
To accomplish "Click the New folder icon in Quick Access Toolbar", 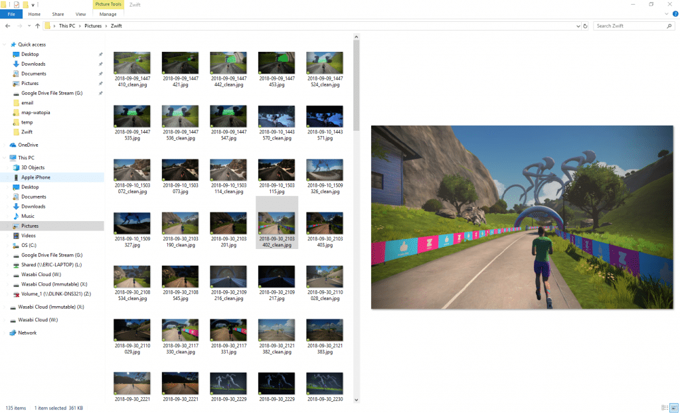I will pos(25,5).
